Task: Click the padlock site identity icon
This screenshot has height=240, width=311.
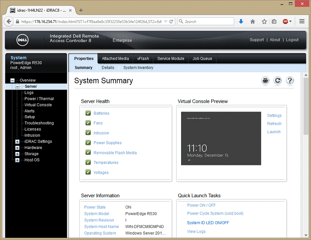Action: (18, 22)
